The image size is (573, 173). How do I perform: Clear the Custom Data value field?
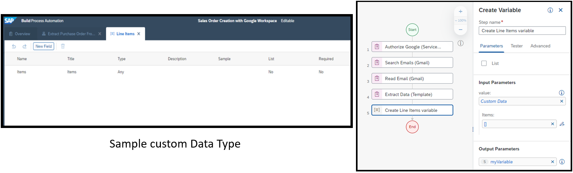coord(562,101)
